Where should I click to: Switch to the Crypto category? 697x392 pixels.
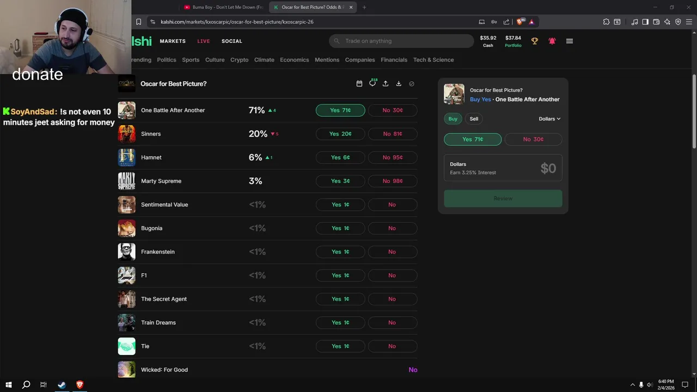pyautogui.click(x=239, y=60)
